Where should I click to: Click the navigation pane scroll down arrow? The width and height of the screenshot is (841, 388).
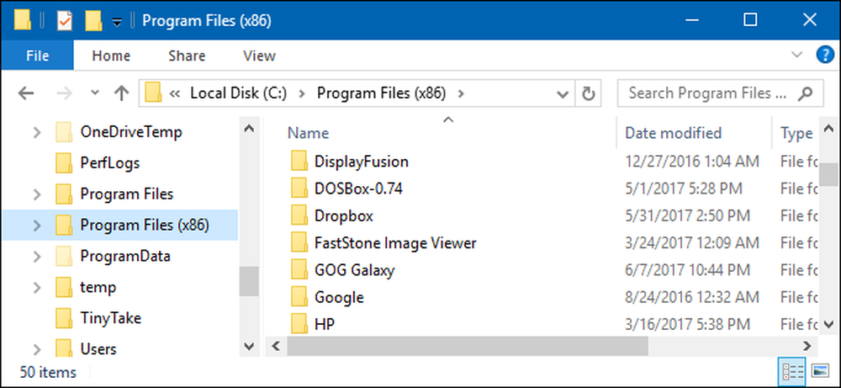(249, 345)
